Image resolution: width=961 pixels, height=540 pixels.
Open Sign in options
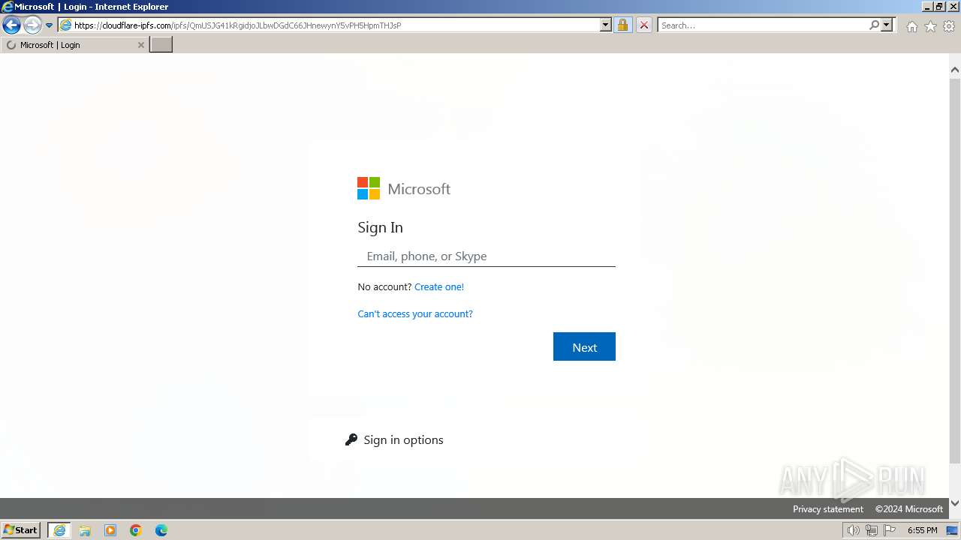pos(403,439)
